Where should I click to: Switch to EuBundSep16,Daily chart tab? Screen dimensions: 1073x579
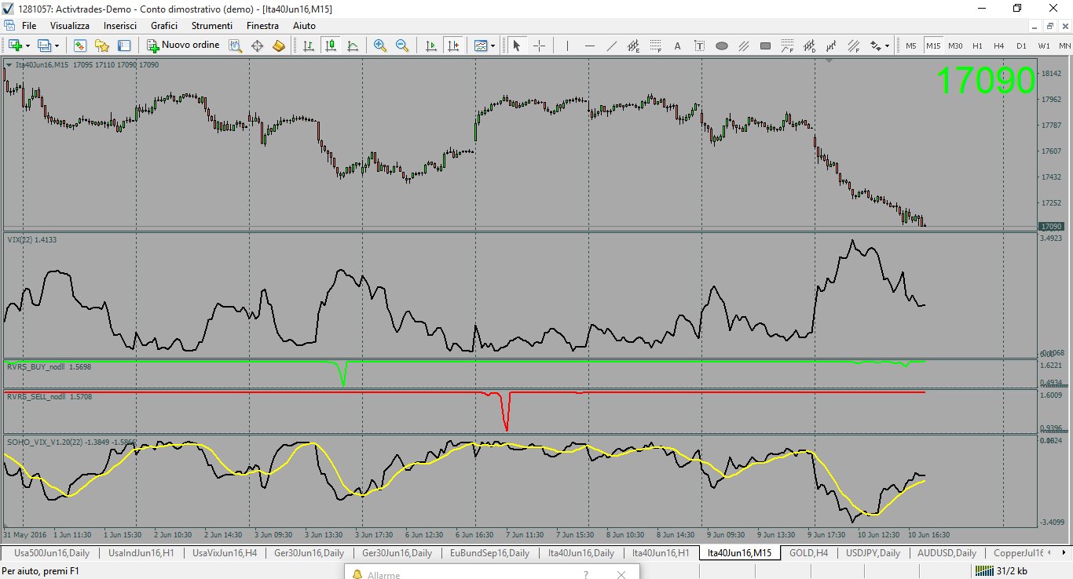pyautogui.click(x=490, y=553)
